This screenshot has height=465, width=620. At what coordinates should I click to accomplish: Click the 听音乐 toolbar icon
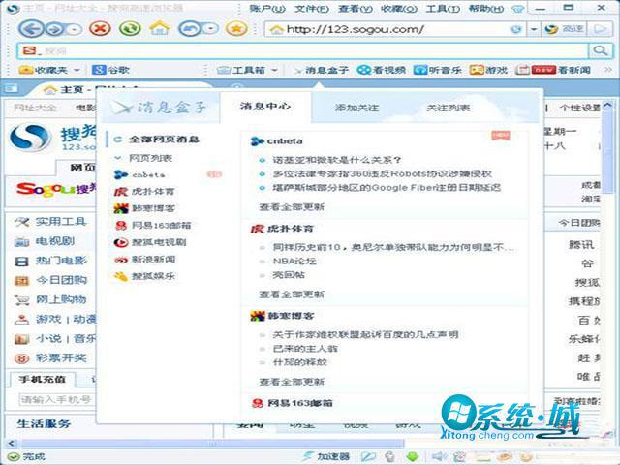tap(437, 71)
